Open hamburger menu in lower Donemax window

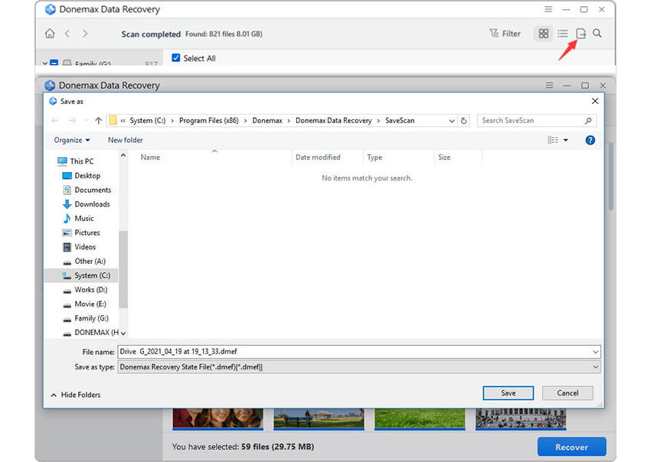tap(549, 86)
